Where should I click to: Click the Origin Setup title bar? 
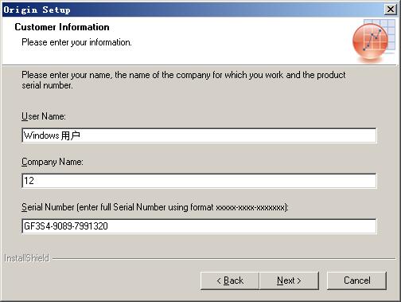tap(193, 10)
